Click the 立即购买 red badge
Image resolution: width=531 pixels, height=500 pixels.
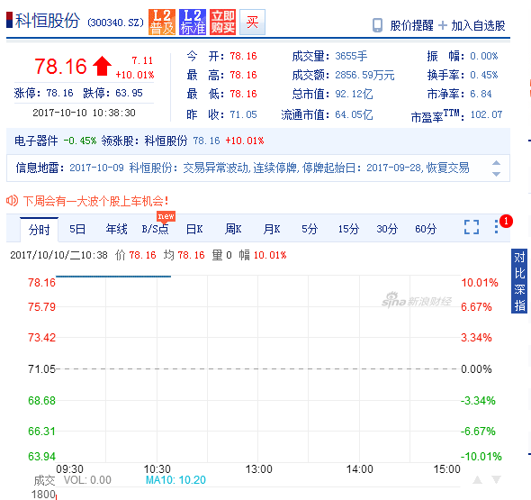(222, 22)
